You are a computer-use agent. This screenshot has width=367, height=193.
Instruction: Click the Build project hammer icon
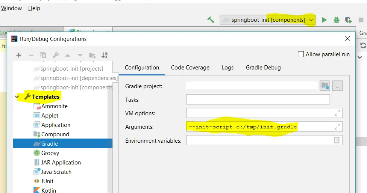pyautogui.click(x=211, y=20)
